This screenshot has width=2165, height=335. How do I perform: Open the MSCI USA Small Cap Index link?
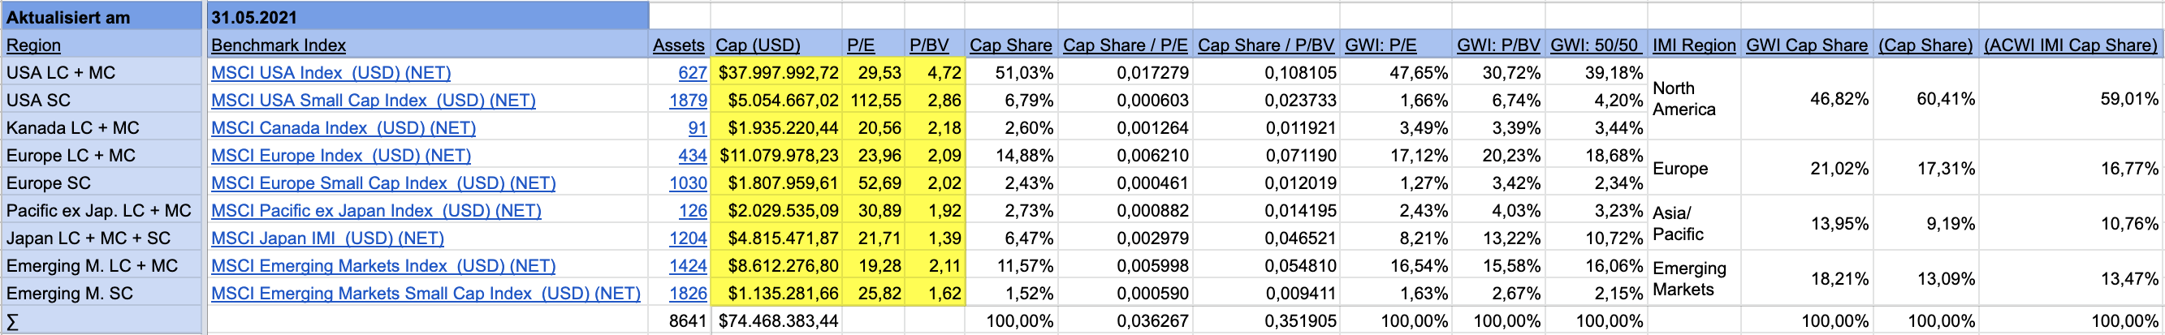click(372, 101)
